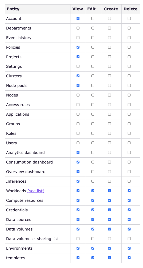Image resolution: width=143 pixels, height=268 pixels.
Task: Check Create box for Event history
Action: coord(109,37)
